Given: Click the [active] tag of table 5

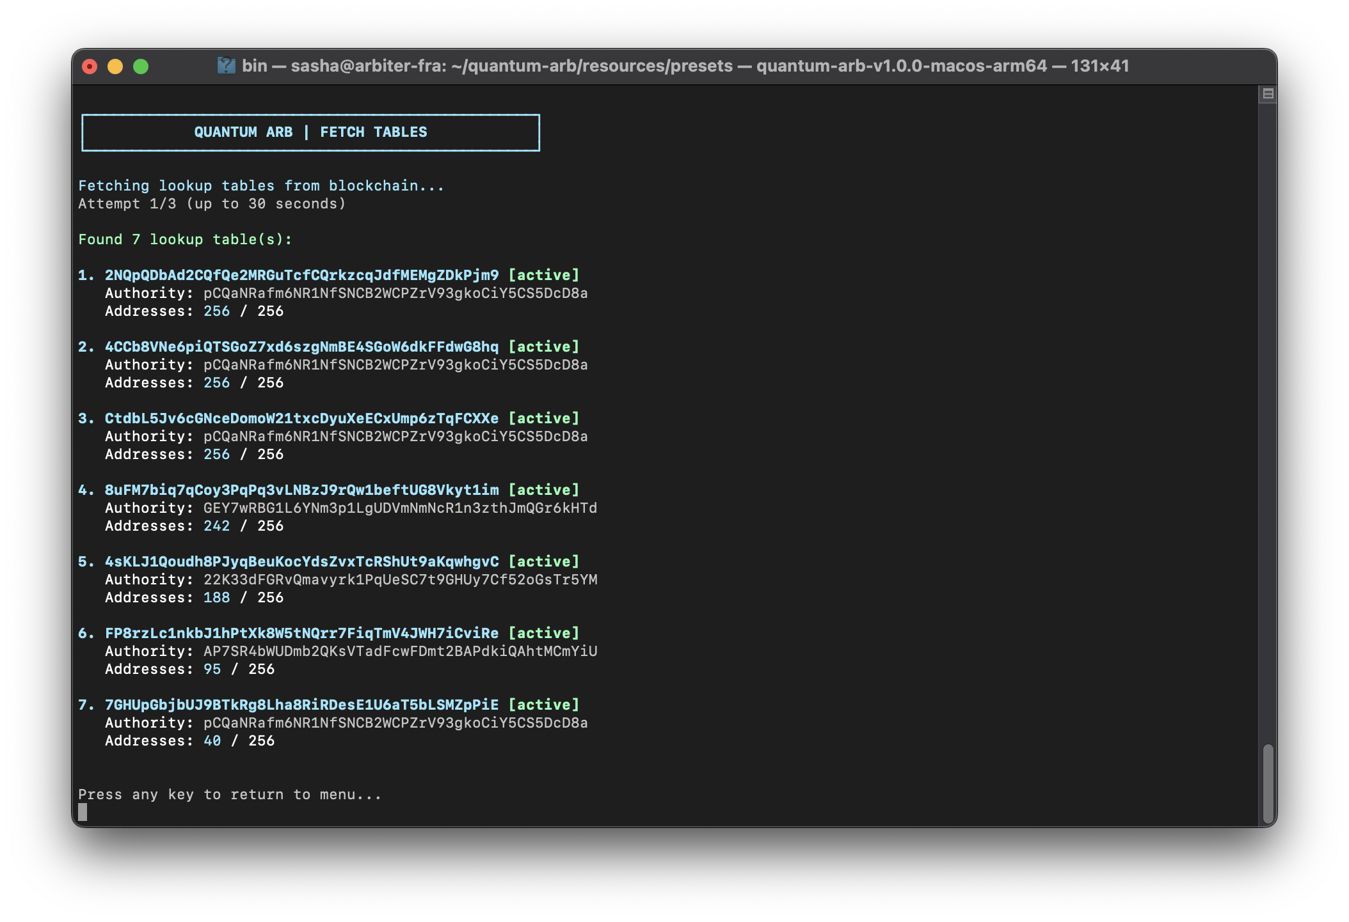Looking at the screenshot, I should (544, 562).
